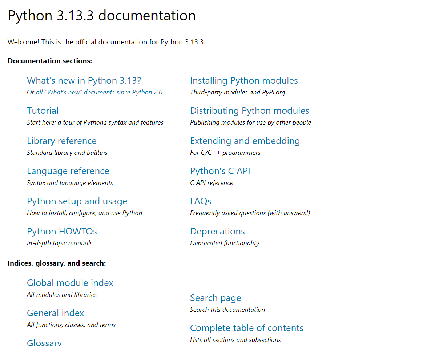Go to the Tutorial page
The height and width of the screenshot is (346, 431).
pyautogui.click(x=43, y=111)
